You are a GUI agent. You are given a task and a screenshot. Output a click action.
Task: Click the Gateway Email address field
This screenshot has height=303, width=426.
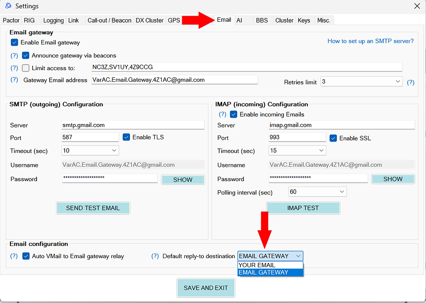174,80
